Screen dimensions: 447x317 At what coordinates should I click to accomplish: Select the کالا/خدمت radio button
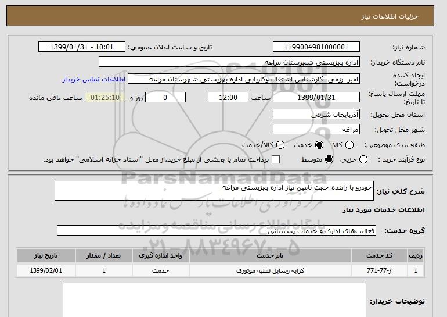(280, 145)
